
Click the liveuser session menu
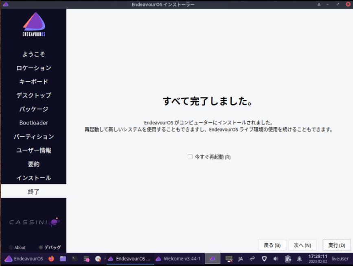point(340,259)
